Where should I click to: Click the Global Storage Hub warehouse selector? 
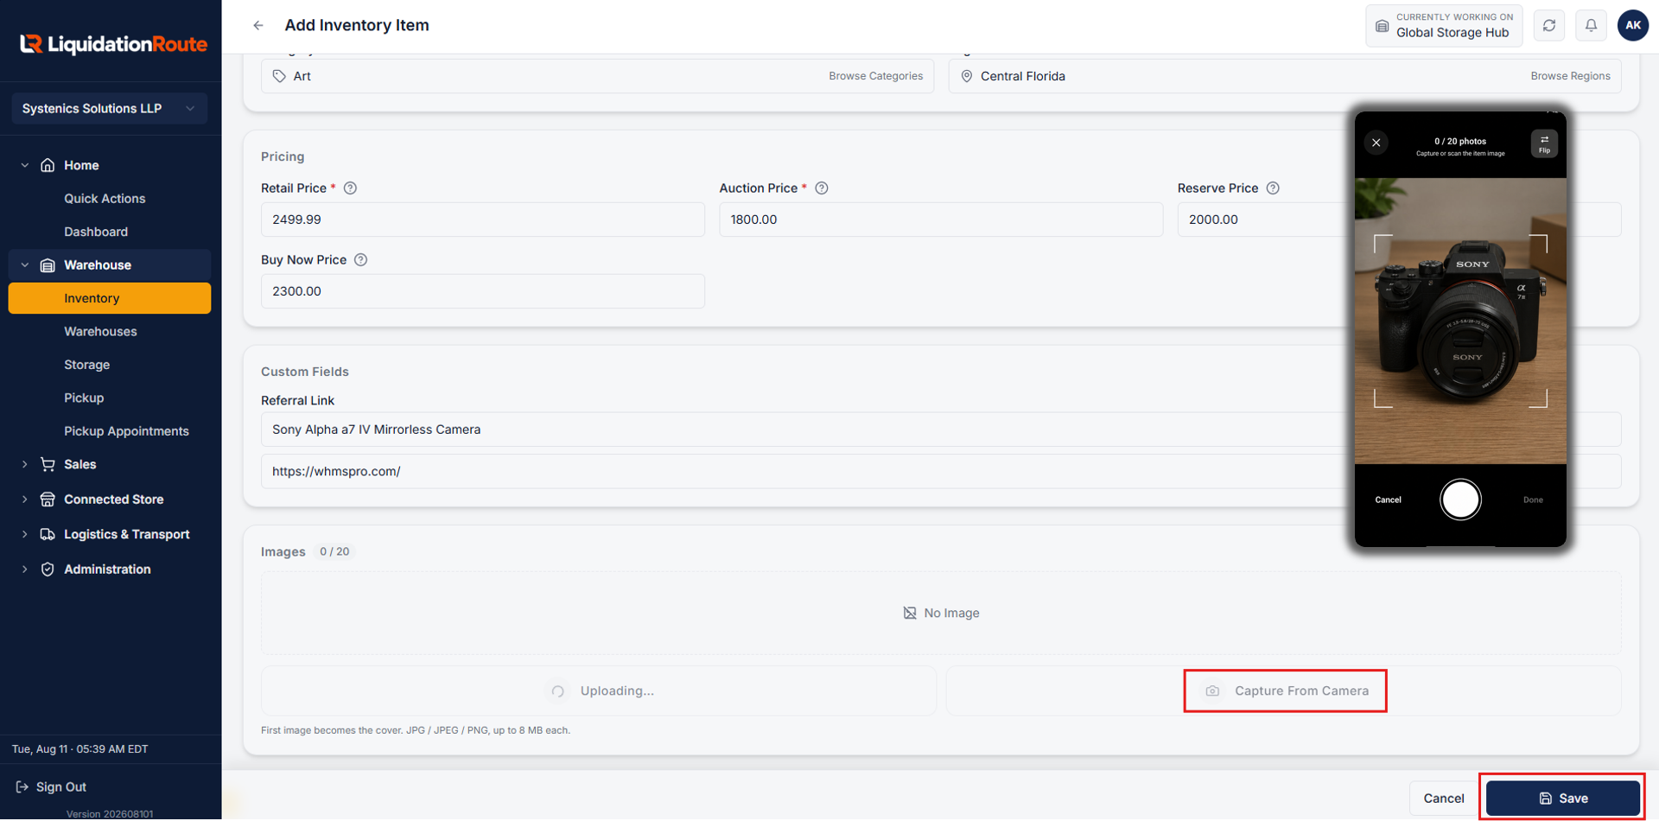1444,26
